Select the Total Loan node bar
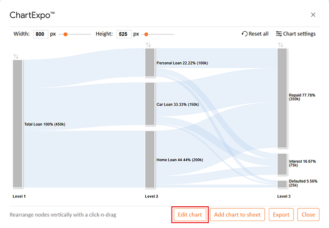 pos(18,124)
